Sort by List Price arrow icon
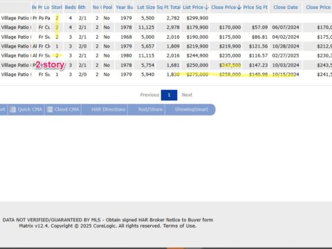 pos(206,8)
